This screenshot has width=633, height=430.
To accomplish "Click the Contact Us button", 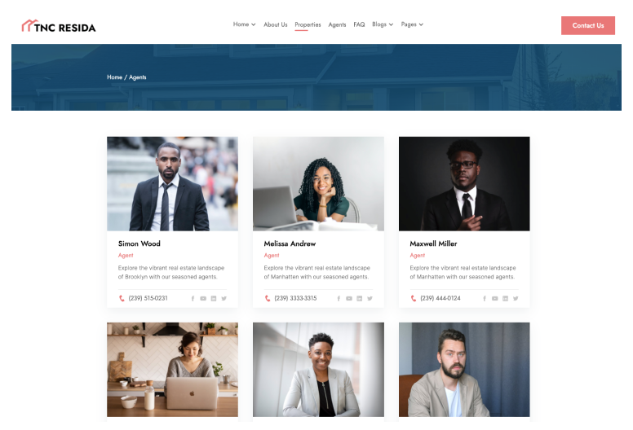I will point(588,25).
